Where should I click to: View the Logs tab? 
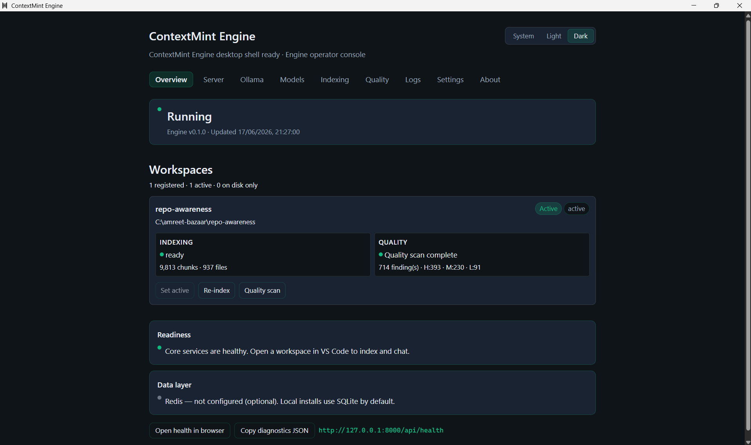(x=413, y=79)
